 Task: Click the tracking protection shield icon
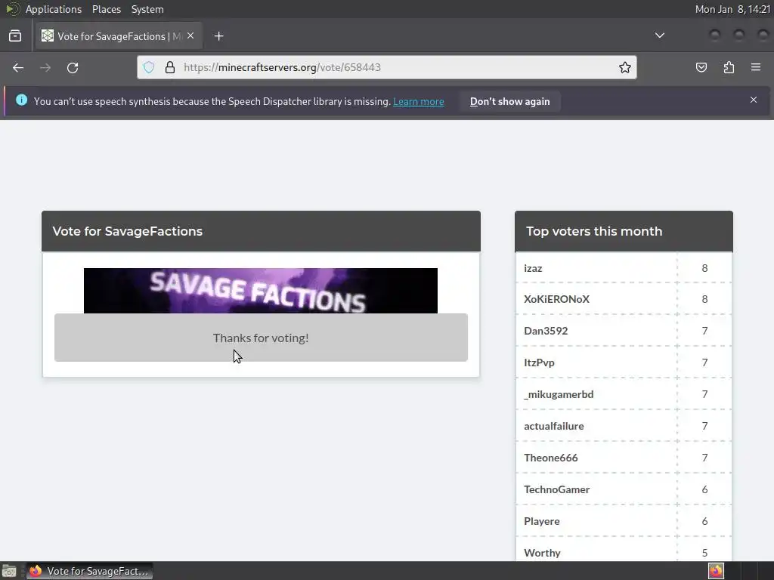tap(149, 67)
